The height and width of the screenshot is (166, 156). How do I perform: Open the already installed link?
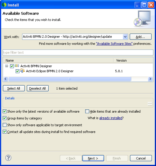click(x=111, y=118)
